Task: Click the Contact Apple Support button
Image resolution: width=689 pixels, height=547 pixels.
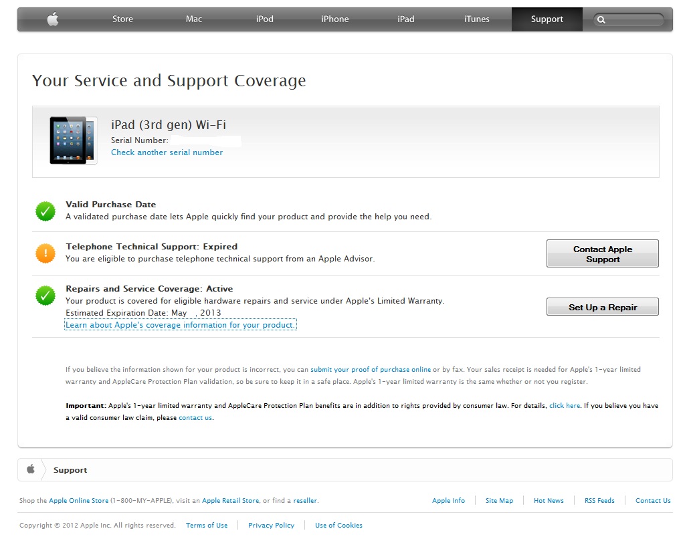Action: pos(603,253)
